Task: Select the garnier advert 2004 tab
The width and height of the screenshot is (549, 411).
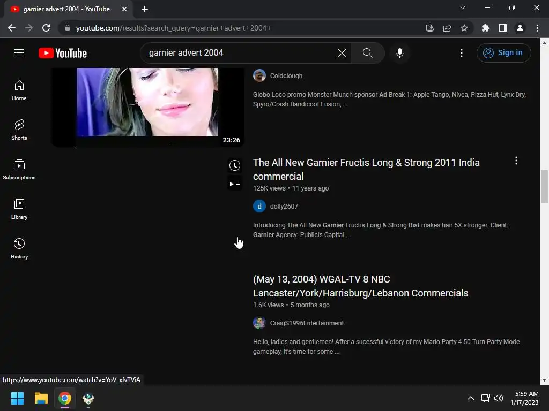Action: point(66,9)
